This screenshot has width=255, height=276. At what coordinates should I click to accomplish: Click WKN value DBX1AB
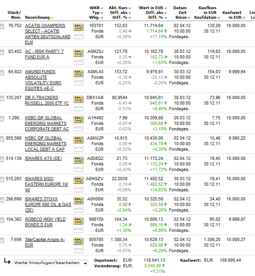pyautogui.click(x=95, y=97)
